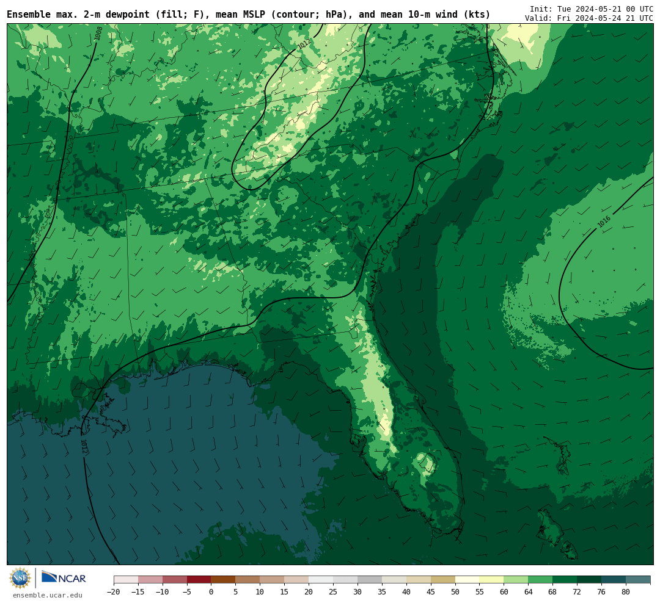660x603 pixels.
Task: Click the 1012 contour label near Louisiana coast
Action: [84, 447]
